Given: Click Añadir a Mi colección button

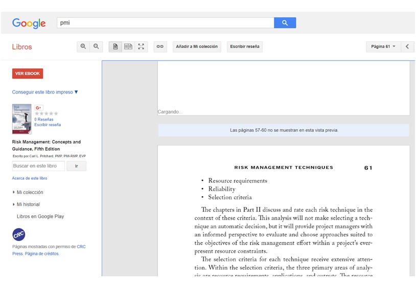Looking at the screenshot, I should 197,46.
